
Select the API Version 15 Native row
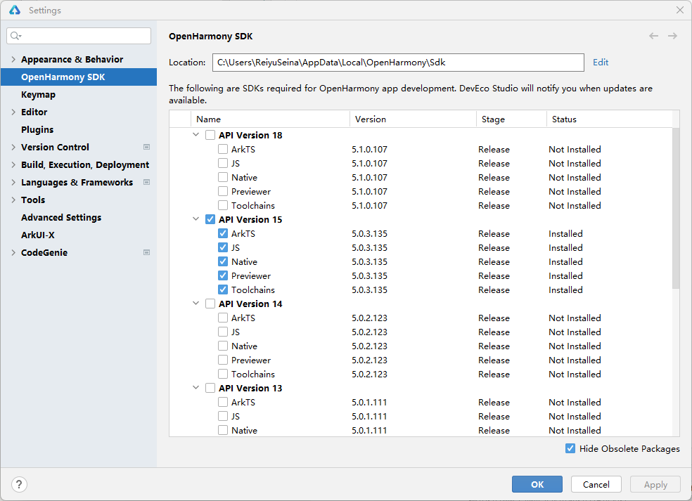pyautogui.click(x=421, y=261)
